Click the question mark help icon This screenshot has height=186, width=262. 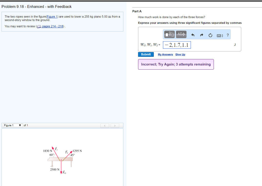point(227,35)
